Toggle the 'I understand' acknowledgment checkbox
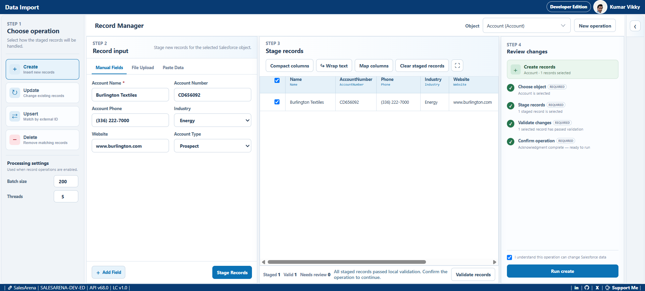Image resolution: width=645 pixels, height=291 pixels. 510,257
